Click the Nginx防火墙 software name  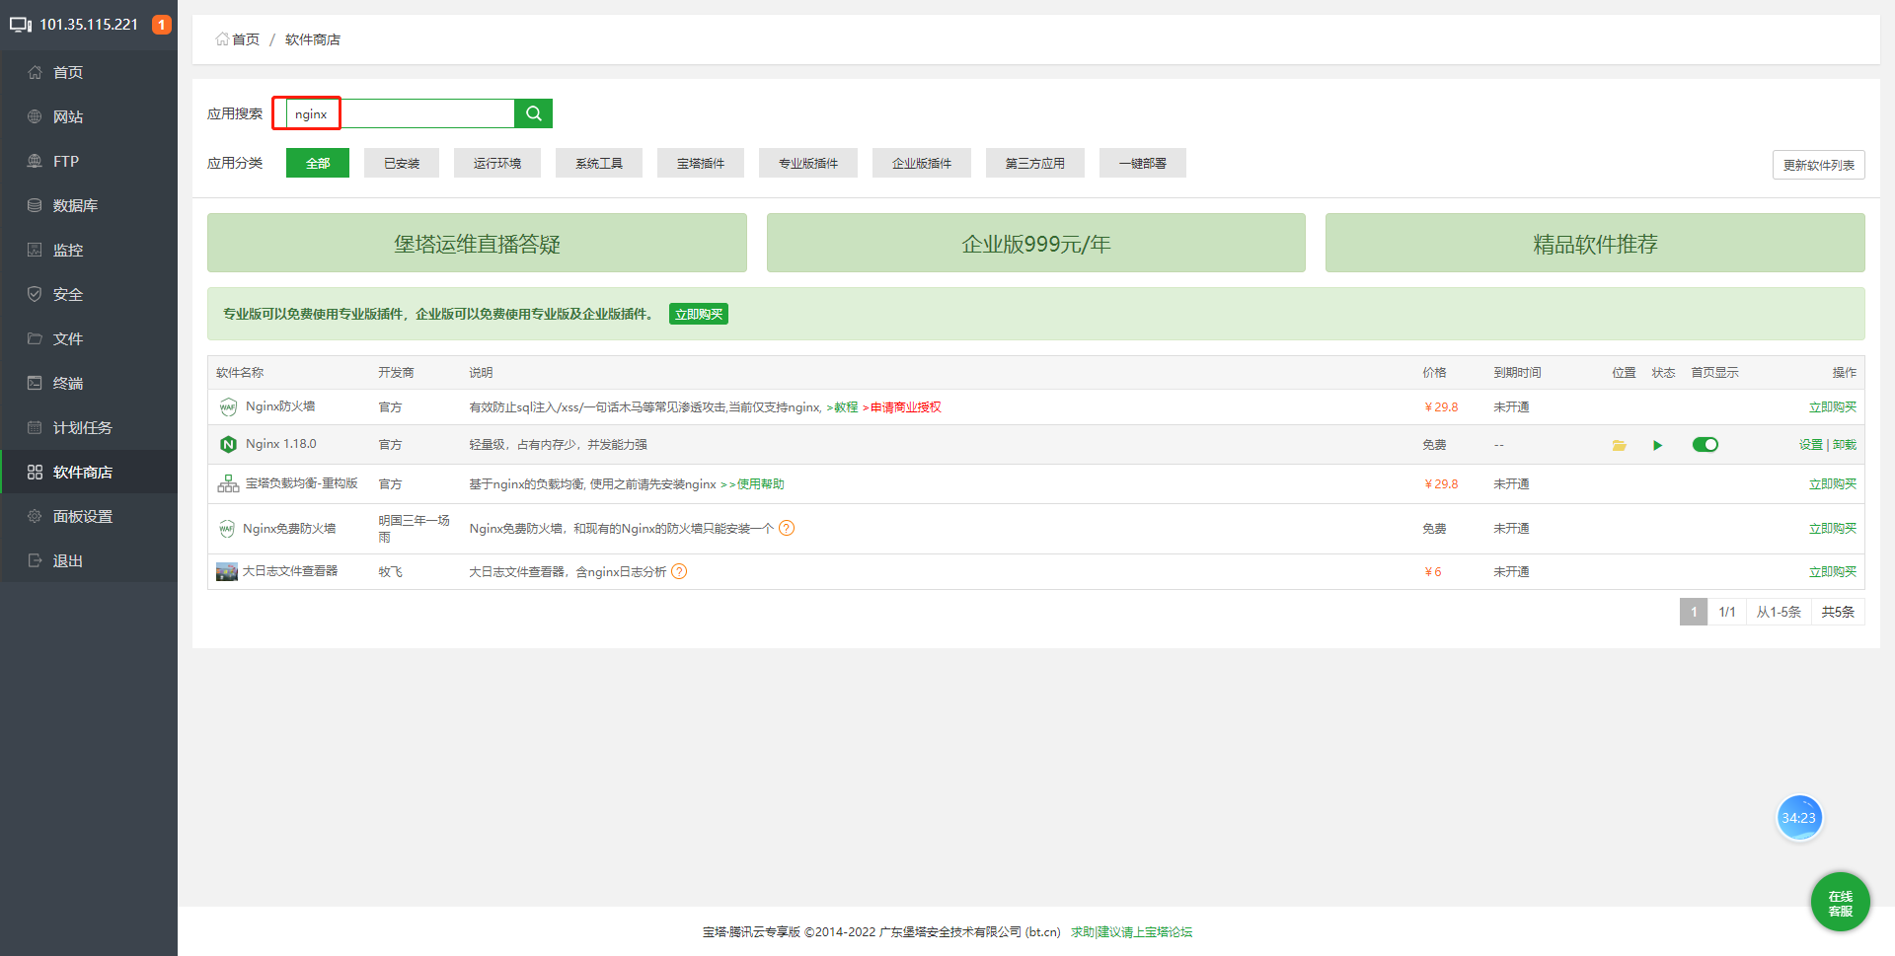click(280, 406)
